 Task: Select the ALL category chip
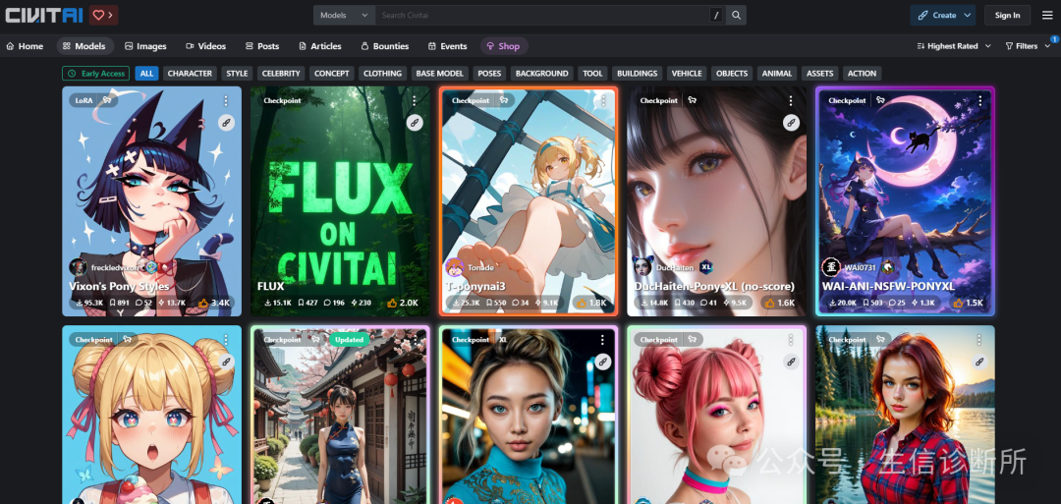point(146,73)
